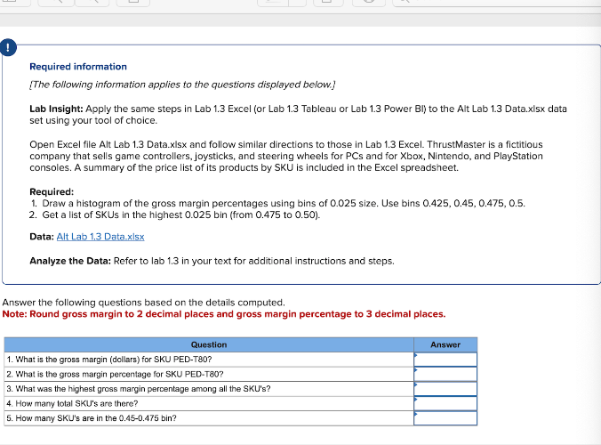The width and height of the screenshot is (601, 445).
Task: Open the Alt Lab 1.3 Data.xlsx link
Action: [100, 237]
